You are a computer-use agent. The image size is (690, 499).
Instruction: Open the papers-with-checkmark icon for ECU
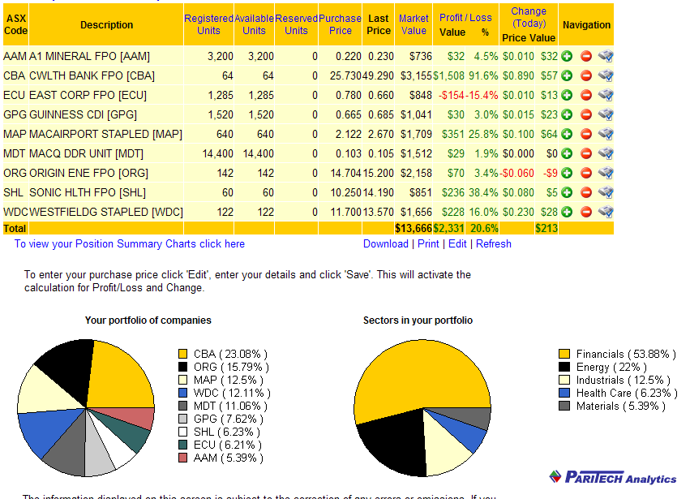point(606,95)
